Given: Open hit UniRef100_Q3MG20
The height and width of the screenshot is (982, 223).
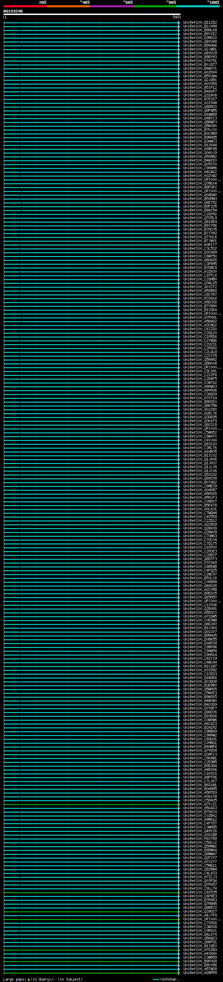Looking at the screenshot, I should (x=200, y=38).
